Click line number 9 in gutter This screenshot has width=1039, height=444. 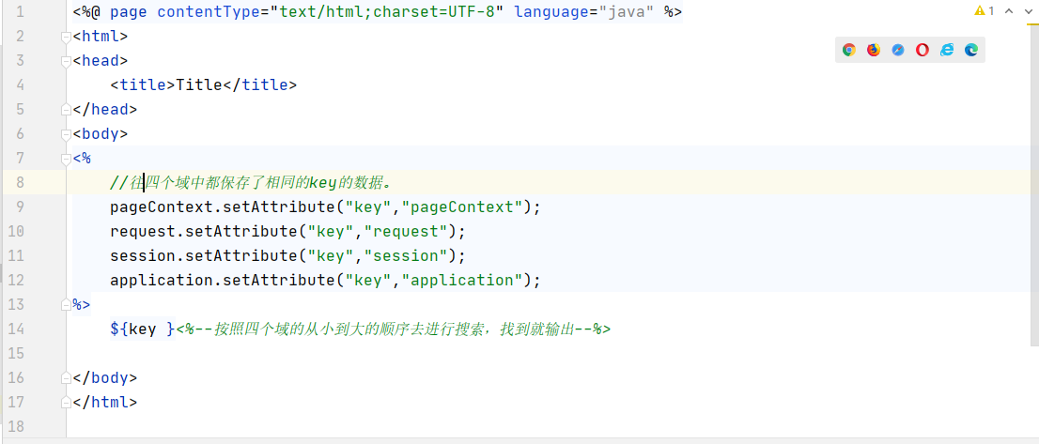[x=19, y=207]
